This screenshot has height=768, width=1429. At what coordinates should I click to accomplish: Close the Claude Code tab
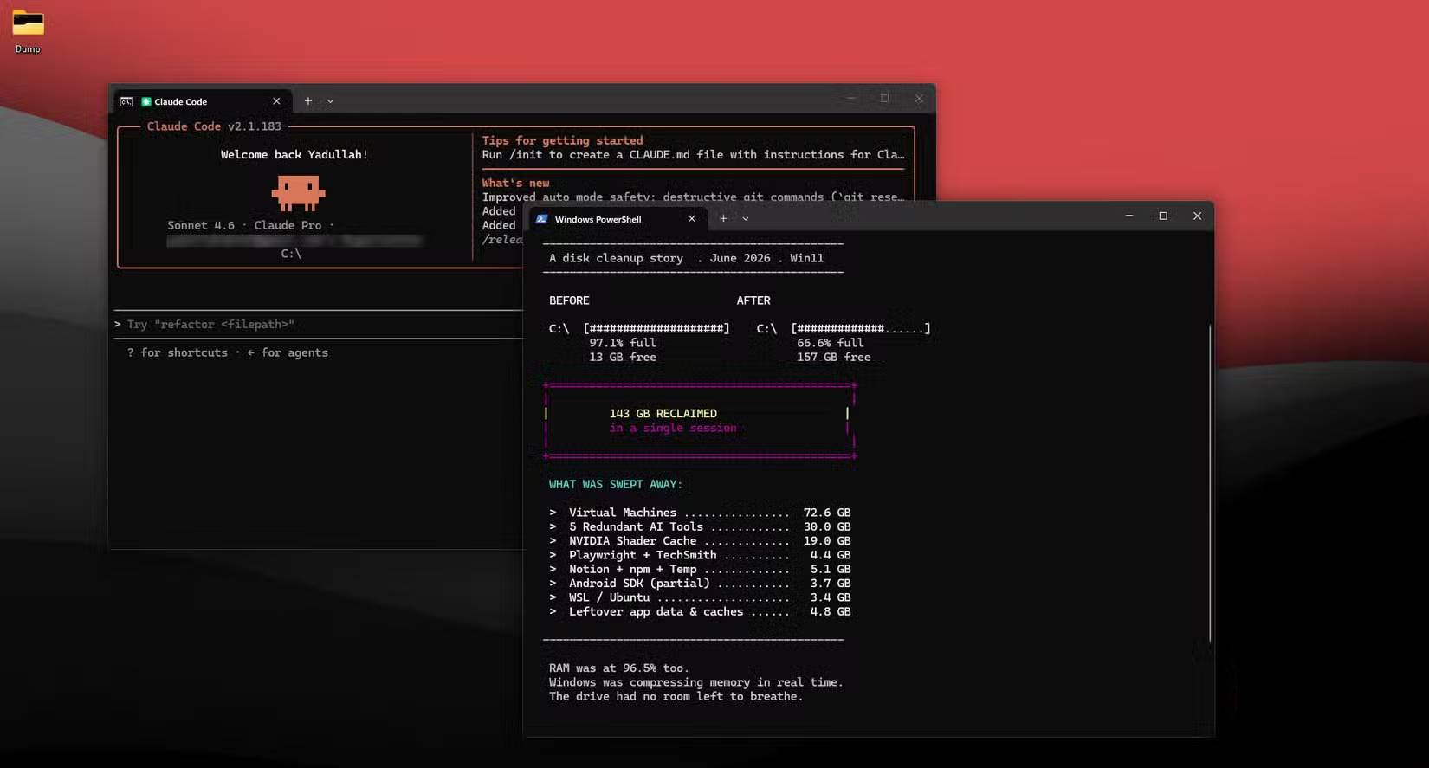[276, 101]
